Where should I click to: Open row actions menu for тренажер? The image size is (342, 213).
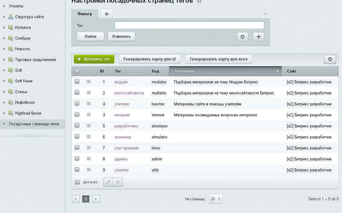(89, 137)
